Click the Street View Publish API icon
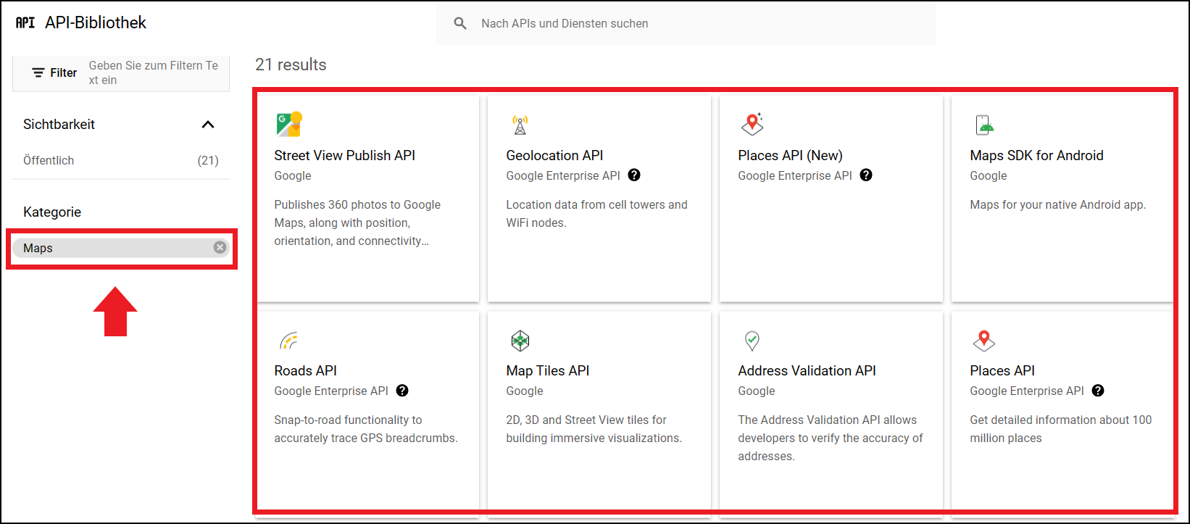The height and width of the screenshot is (524, 1190). 288,125
